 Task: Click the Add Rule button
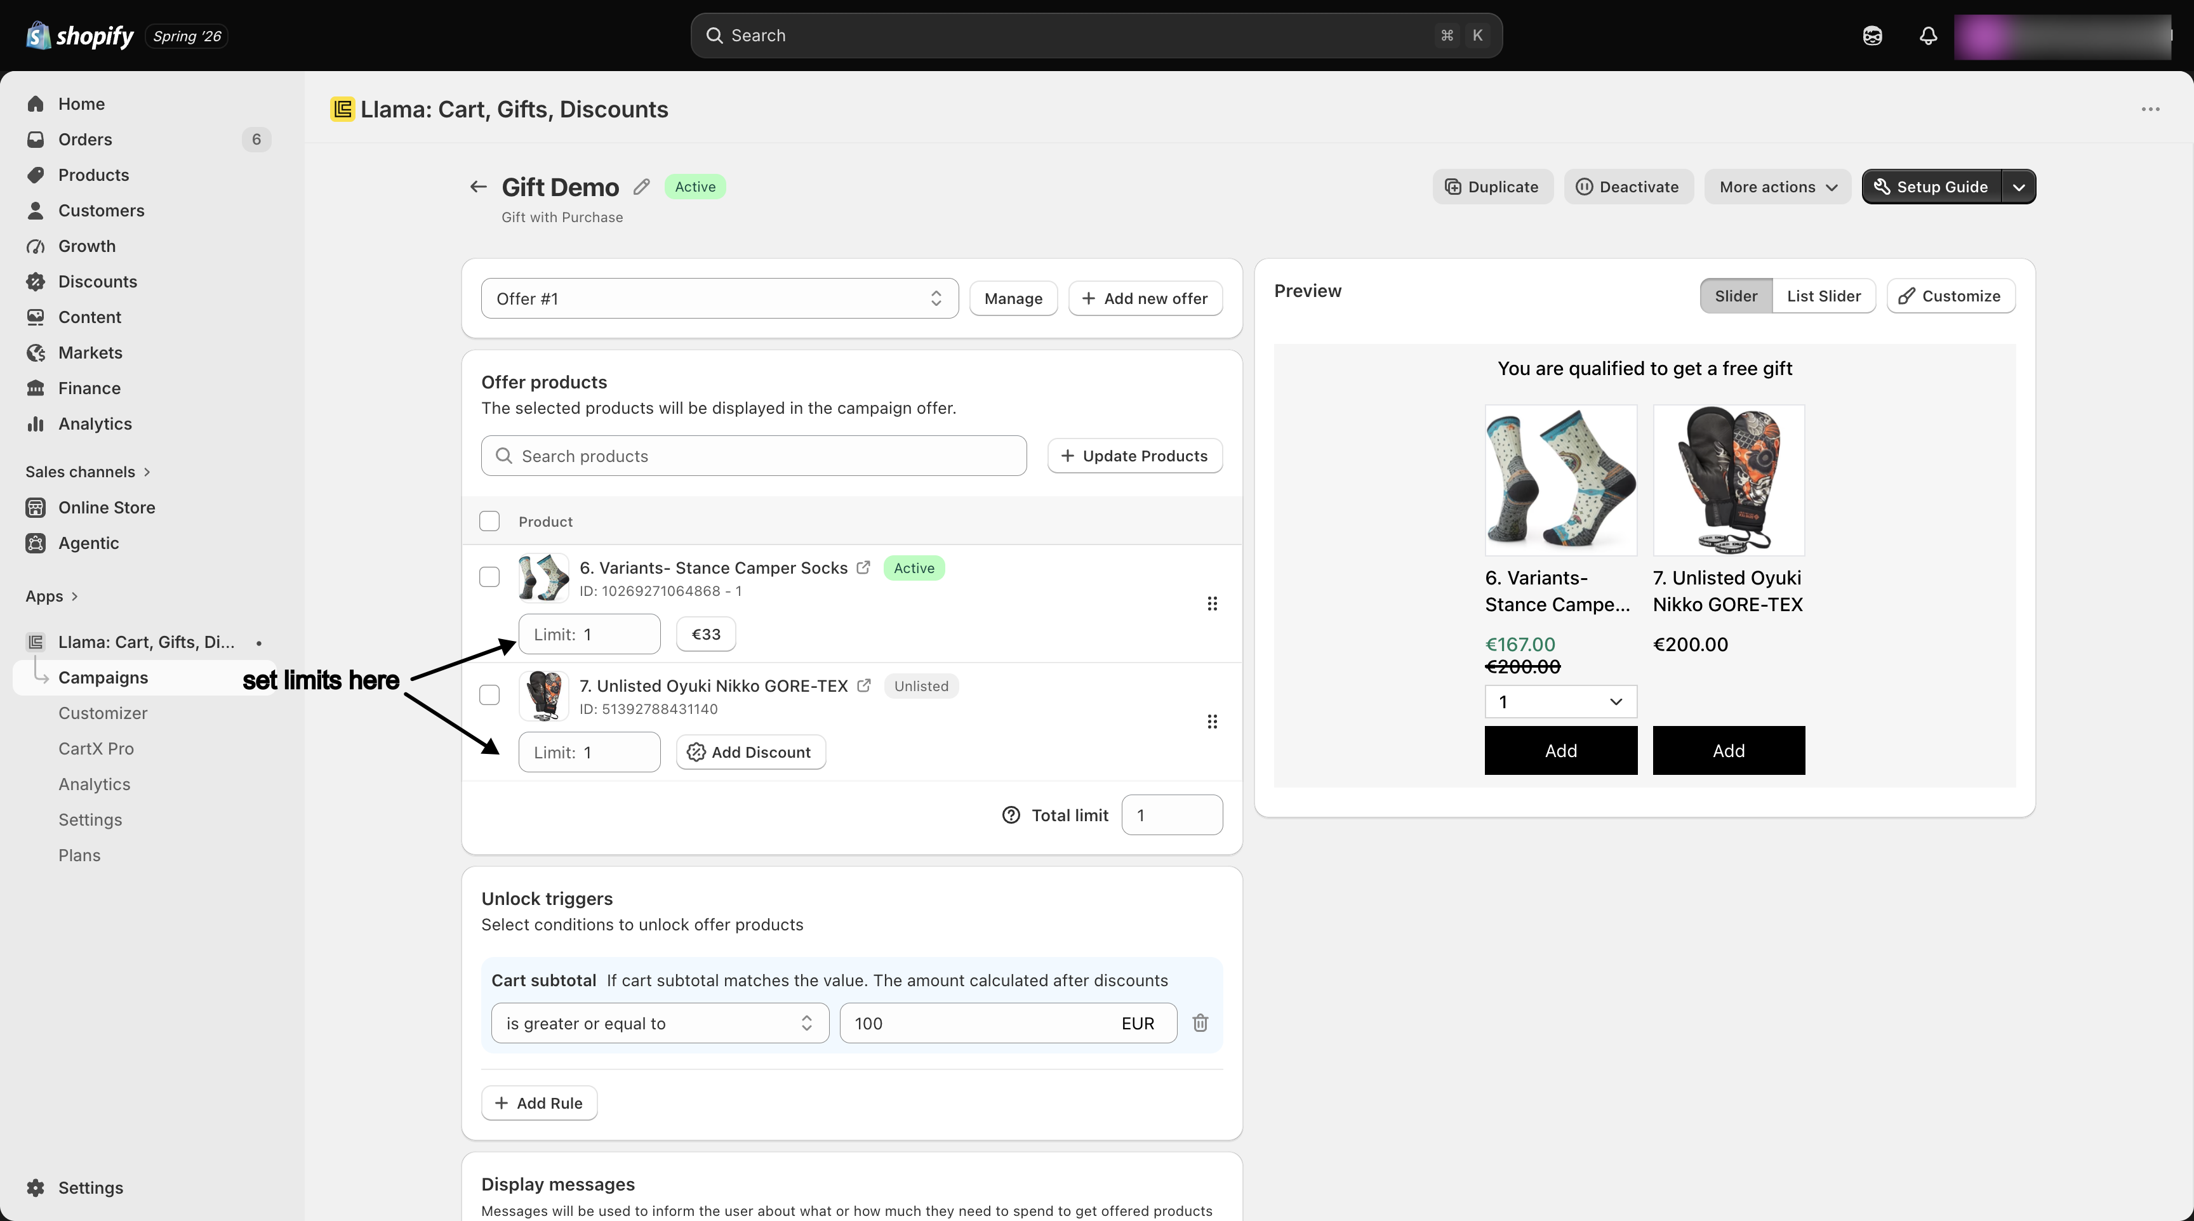pyautogui.click(x=539, y=1103)
